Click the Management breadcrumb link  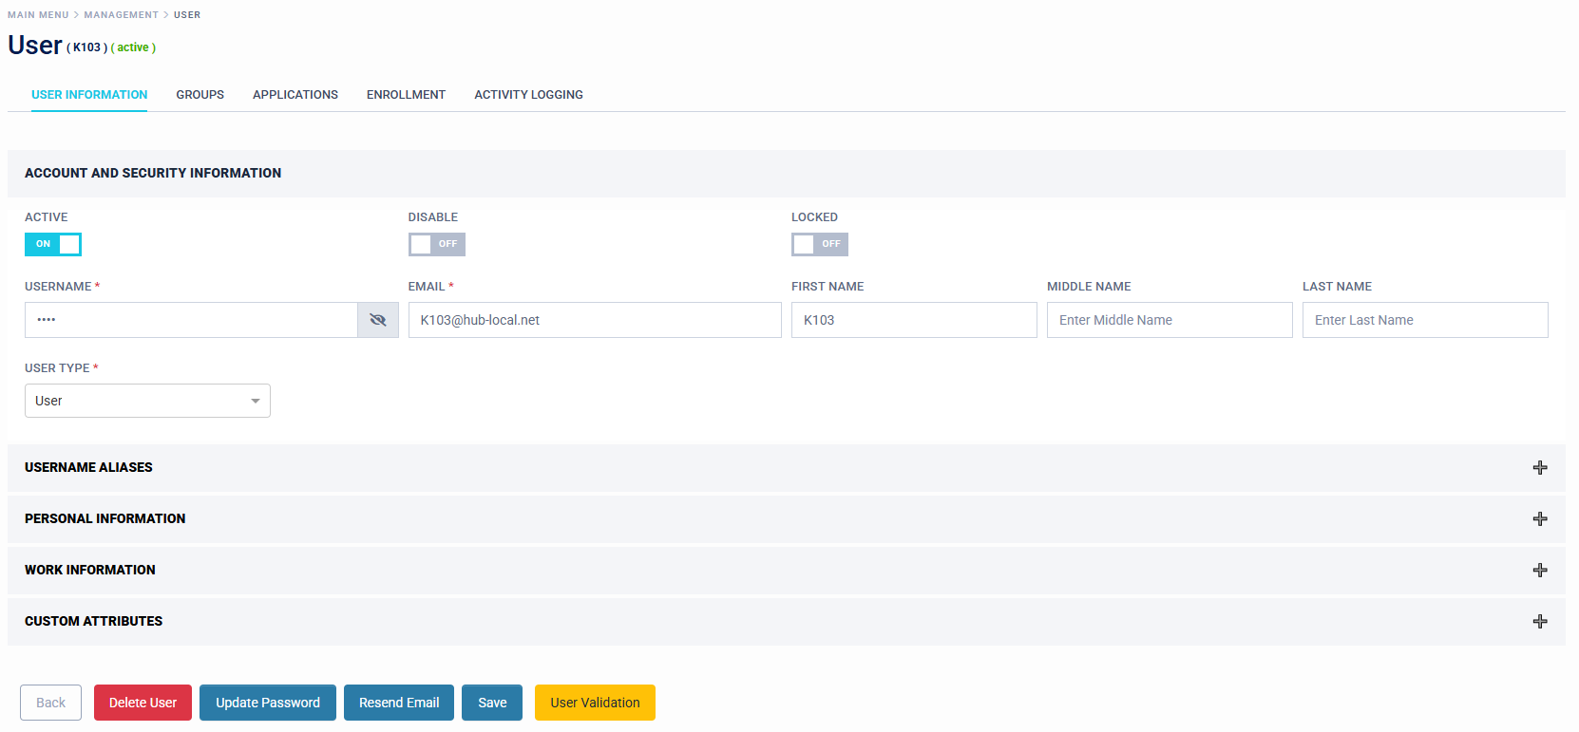(121, 15)
